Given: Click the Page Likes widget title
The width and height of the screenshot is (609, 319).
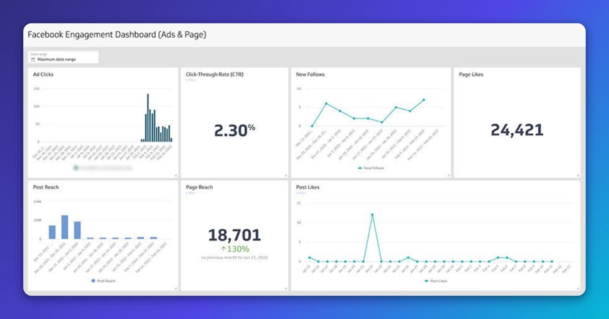Looking at the screenshot, I should [471, 74].
